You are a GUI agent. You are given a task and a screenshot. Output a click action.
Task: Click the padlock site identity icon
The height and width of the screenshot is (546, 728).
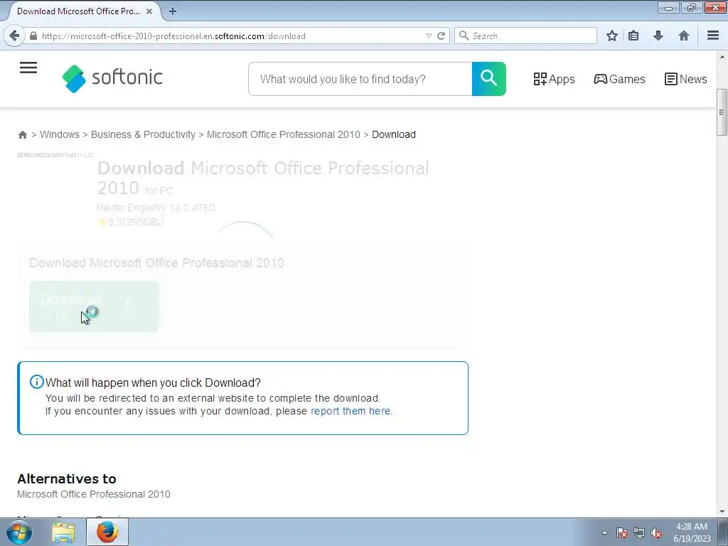pos(33,36)
